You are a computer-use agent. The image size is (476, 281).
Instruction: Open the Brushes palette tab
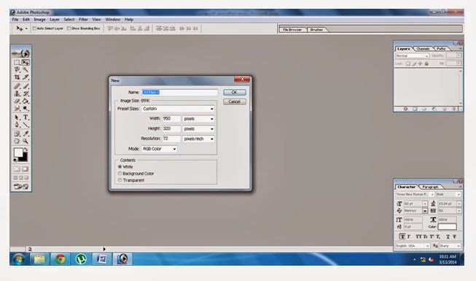pos(316,29)
